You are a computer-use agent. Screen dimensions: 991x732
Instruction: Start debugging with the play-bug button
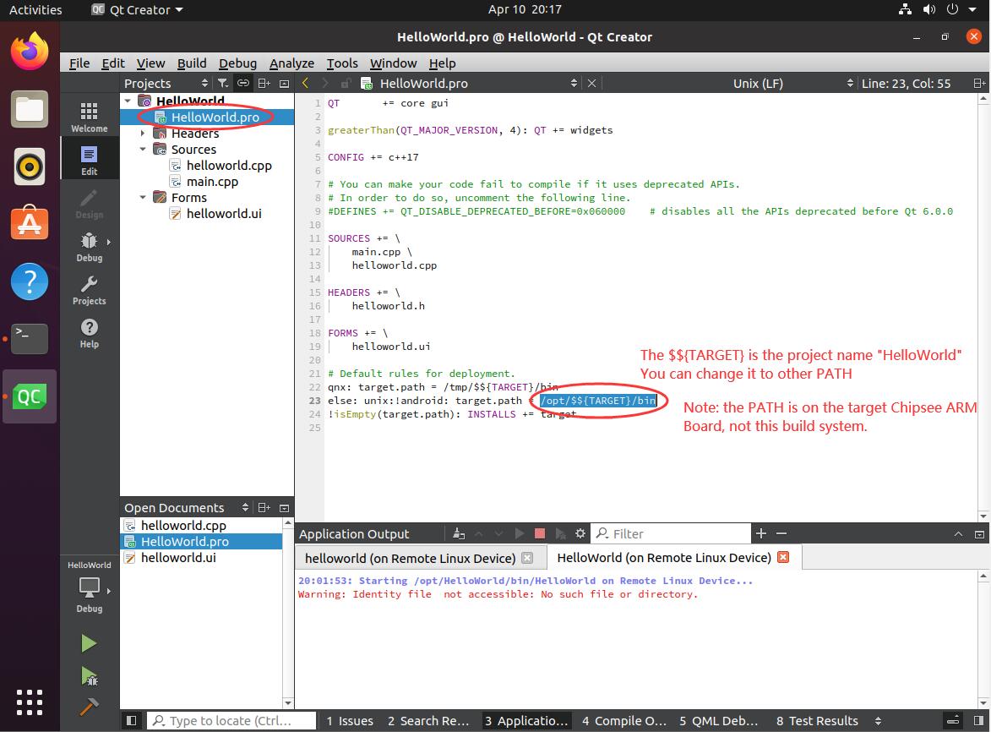[89, 675]
